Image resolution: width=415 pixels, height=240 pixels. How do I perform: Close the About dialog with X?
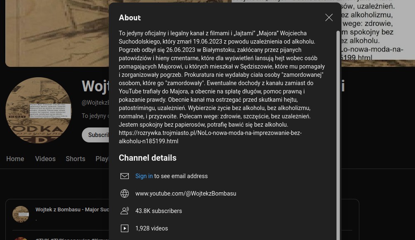click(329, 17)
